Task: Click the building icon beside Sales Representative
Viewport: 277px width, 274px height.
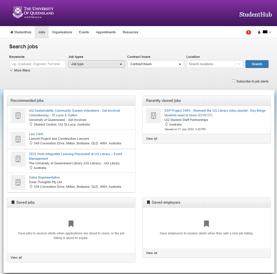Action: 18,182
